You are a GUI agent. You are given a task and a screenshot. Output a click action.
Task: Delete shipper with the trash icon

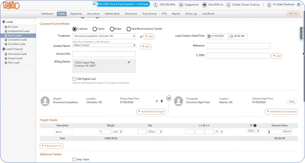(x=162, y=101)
